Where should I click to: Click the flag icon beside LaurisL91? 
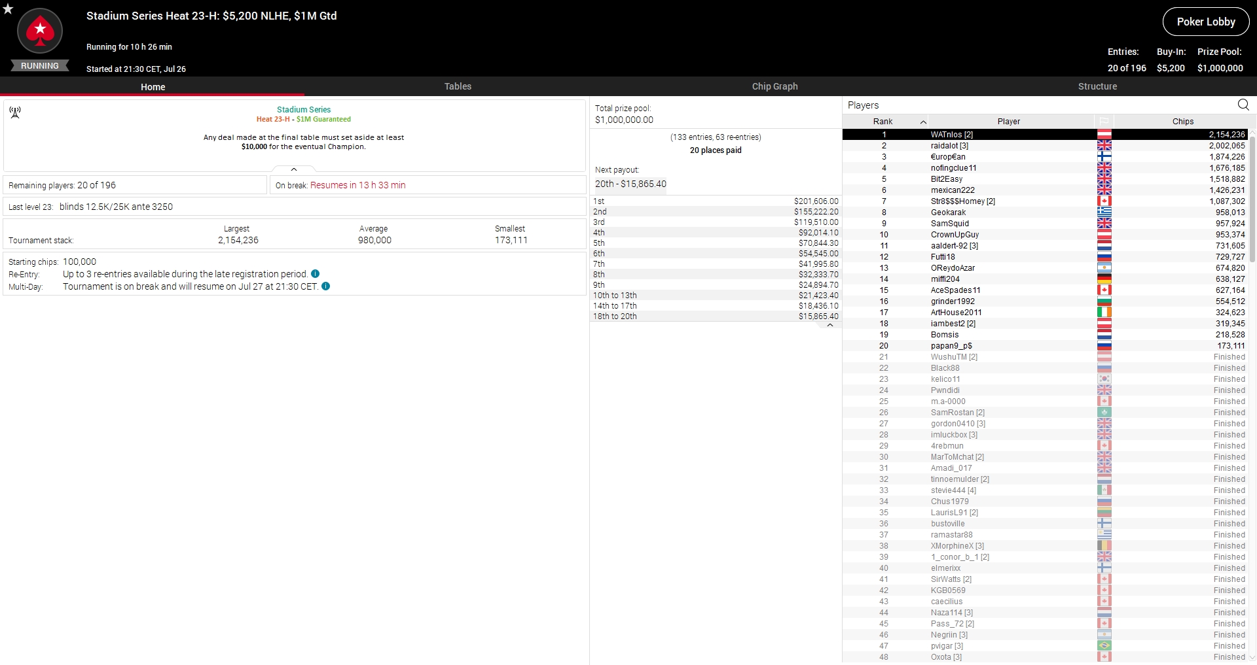tap(1104, 513)
